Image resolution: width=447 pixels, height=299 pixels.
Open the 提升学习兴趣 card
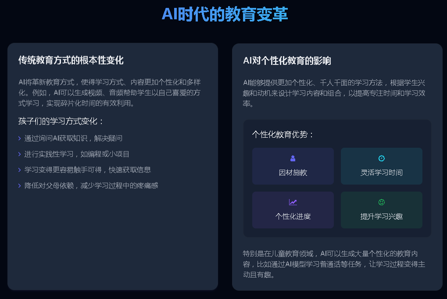click(382, 210)
